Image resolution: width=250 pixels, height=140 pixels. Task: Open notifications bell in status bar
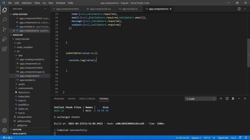click(x=246, y=138)
